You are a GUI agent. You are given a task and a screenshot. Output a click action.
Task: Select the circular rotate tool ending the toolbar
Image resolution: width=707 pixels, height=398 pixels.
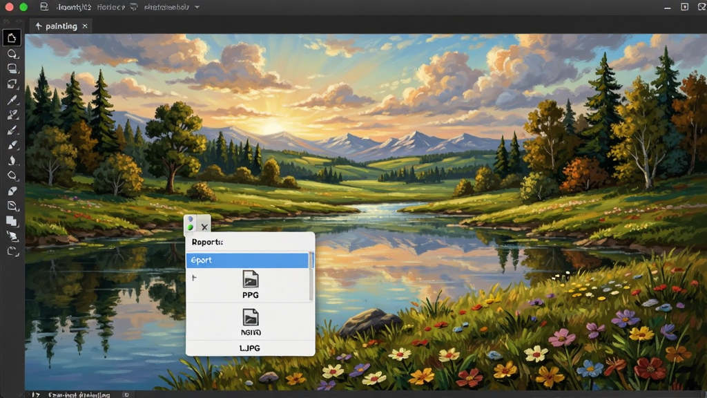12,252
